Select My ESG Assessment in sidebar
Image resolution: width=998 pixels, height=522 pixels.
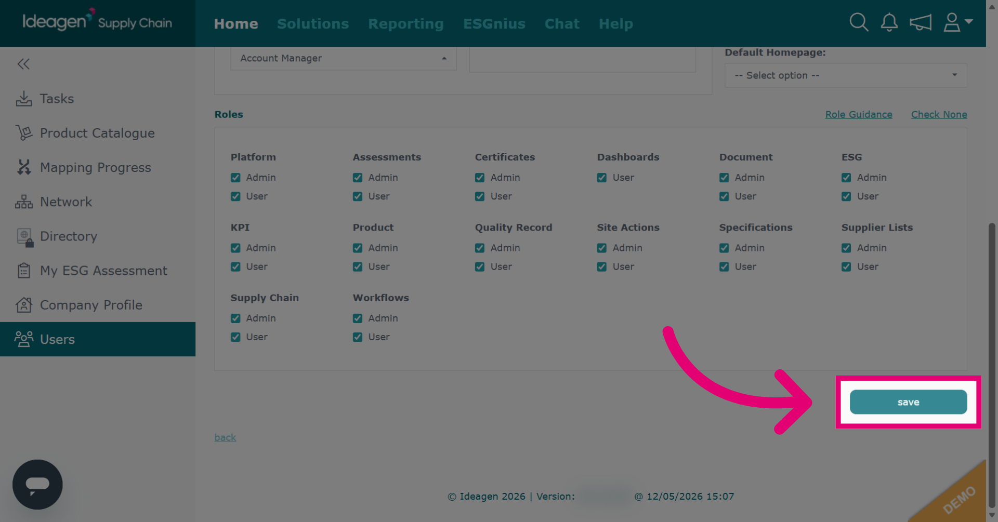point(98,271)
